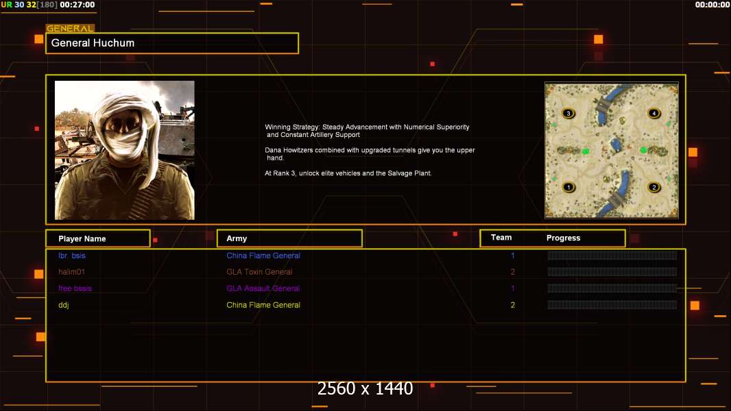
Task: Select player name 'lbr. bsis'
Action: tap(72, 256)
